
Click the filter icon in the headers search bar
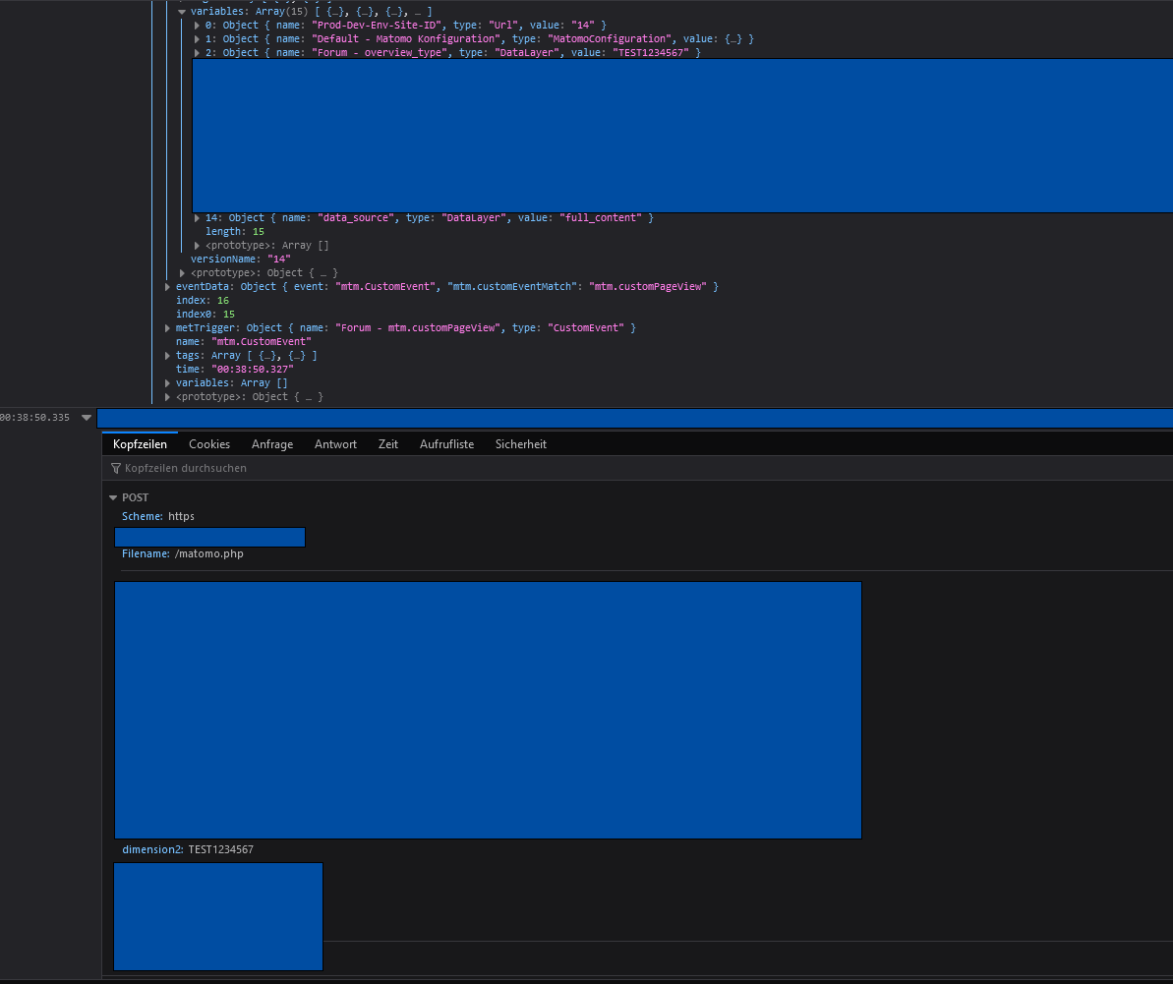[x=115, y=468]
